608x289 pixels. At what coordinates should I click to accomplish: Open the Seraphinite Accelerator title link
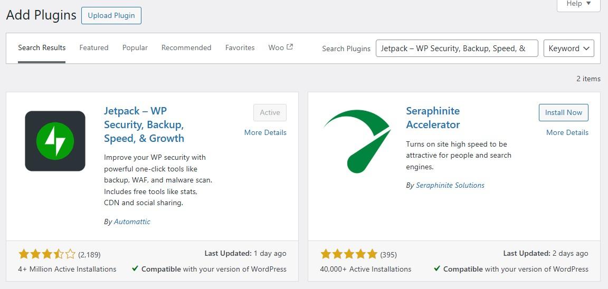[x=433, y=118]
